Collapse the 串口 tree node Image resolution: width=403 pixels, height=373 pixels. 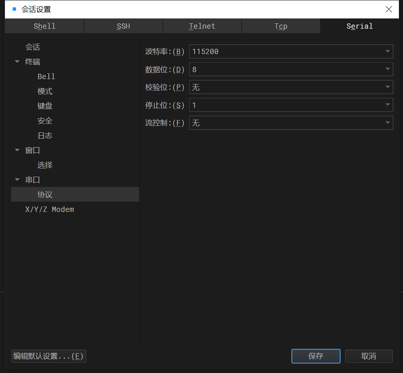tap(17, 180)
